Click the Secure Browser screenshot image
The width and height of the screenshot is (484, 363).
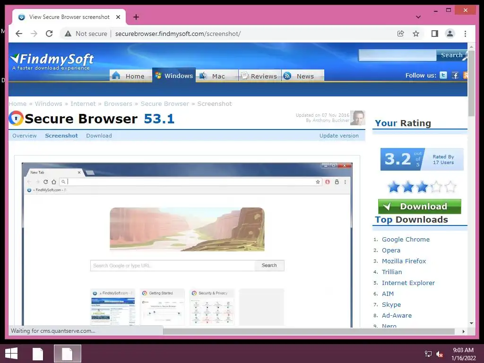coord(187,244)
